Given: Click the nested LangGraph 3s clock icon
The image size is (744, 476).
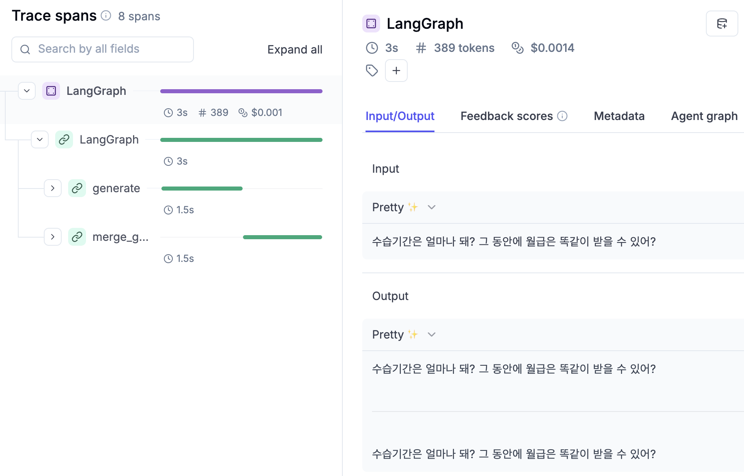Looking at the screenshot, I should pos(168,161).
